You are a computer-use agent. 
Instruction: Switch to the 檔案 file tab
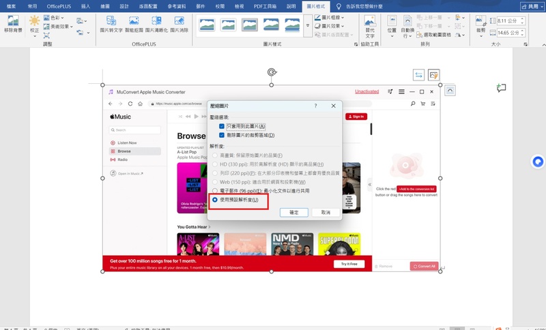[11, 6]
